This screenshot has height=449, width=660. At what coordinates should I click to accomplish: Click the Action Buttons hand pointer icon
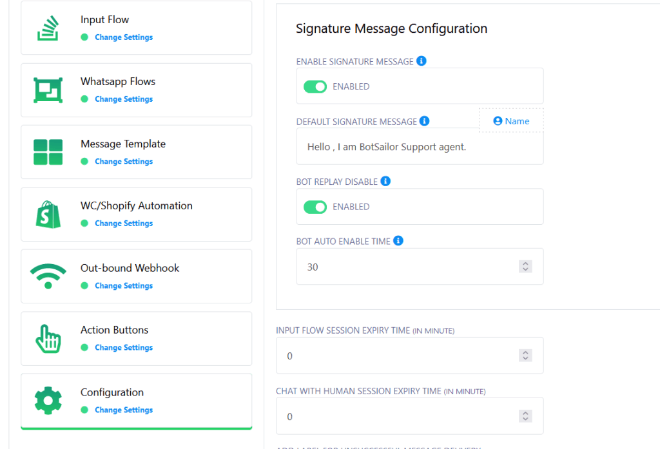pyautogui.click(x=48, y=338)
